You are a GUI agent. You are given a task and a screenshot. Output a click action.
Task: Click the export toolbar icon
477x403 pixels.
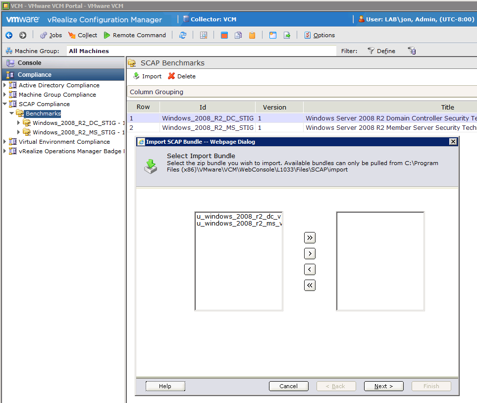point(287,35)
